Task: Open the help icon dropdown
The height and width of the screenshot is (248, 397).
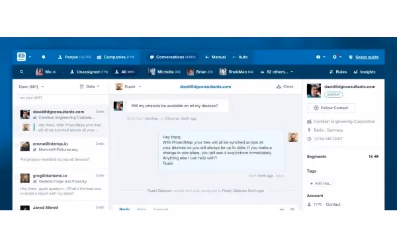Action: point(320,57)
